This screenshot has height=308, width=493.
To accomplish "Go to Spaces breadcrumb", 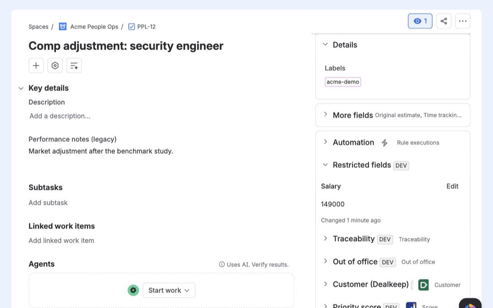I will click(x=39, y=27).
